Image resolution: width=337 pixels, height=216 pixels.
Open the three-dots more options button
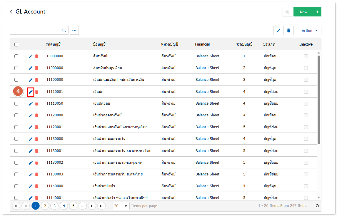[74, 30]
